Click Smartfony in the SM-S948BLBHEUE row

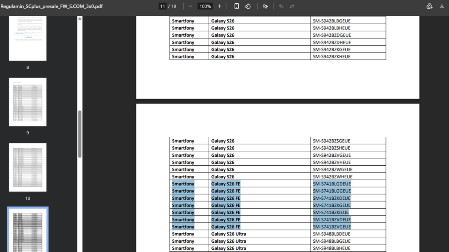pyautogui.click(x=183, y=248)
